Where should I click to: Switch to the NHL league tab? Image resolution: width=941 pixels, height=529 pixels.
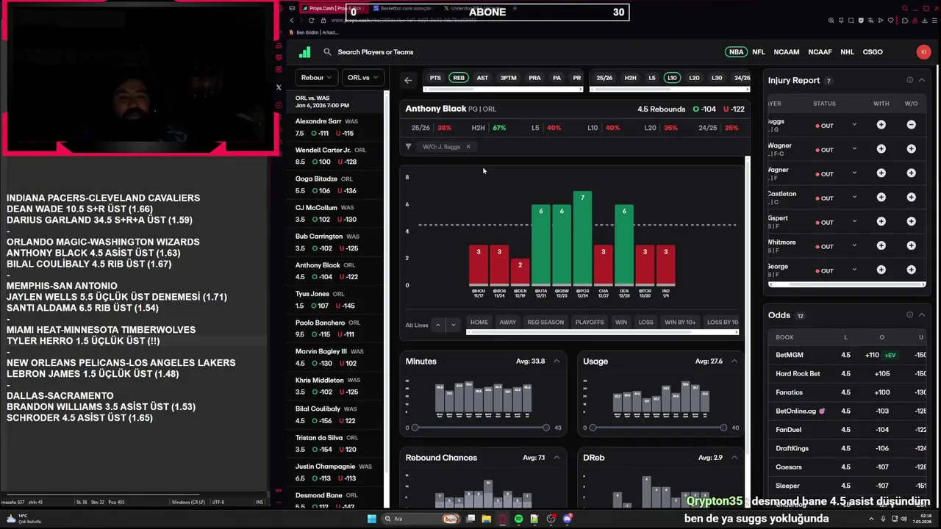point(847,52)
